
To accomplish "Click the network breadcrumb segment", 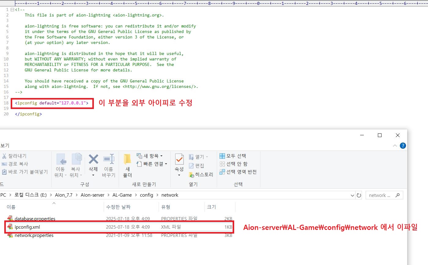I will pos(169,195).
